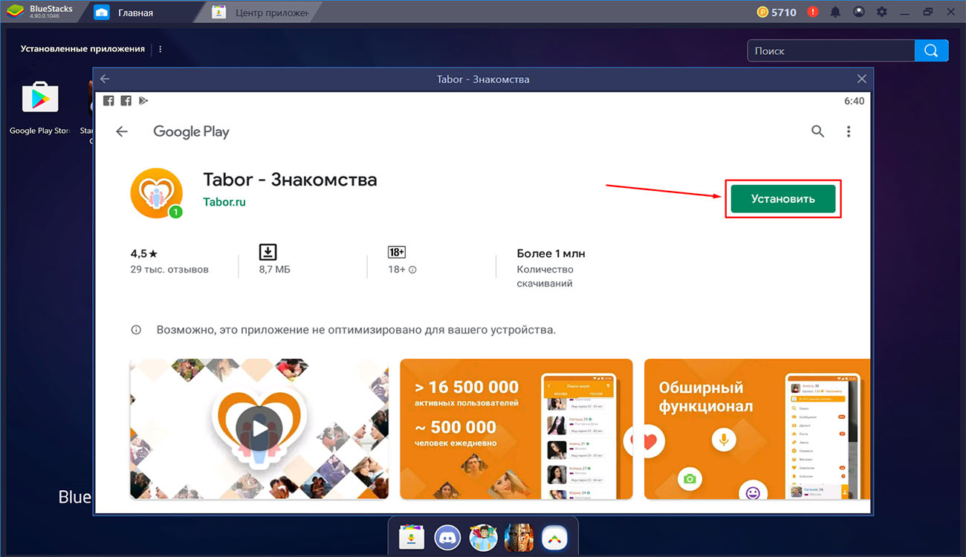The image size is (966, 557).
Task: Click the Tabor - Знакомства app title
Action: pyautogui.click(x=290, y=180)
